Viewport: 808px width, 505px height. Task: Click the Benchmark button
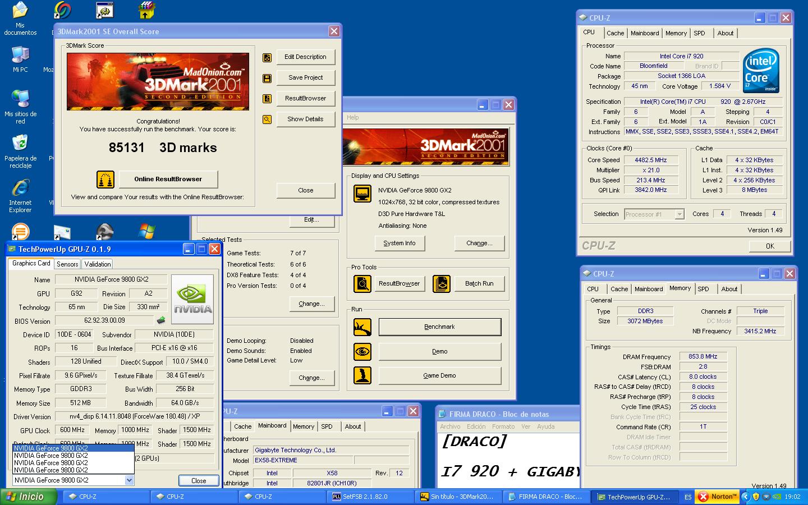tap(440, 327)
